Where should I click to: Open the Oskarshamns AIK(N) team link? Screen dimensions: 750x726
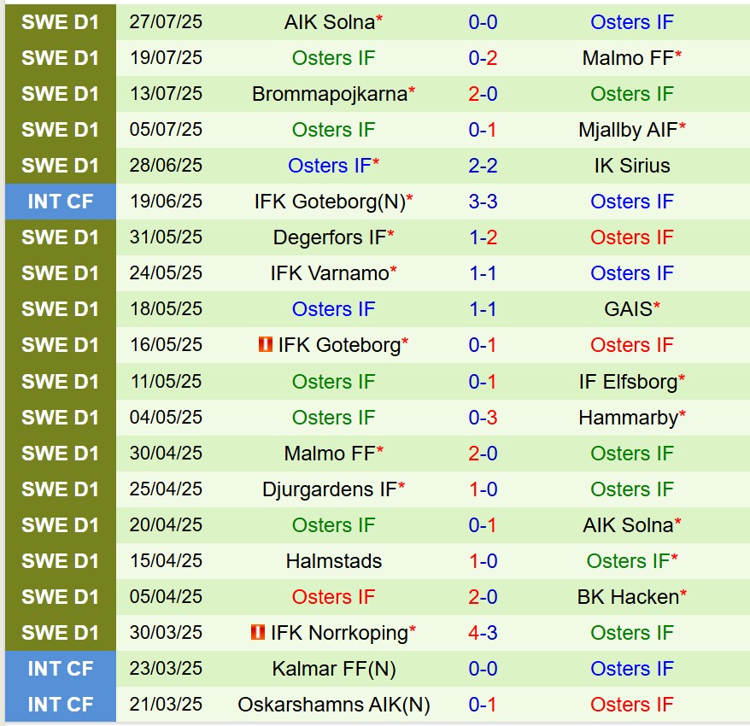333,705
